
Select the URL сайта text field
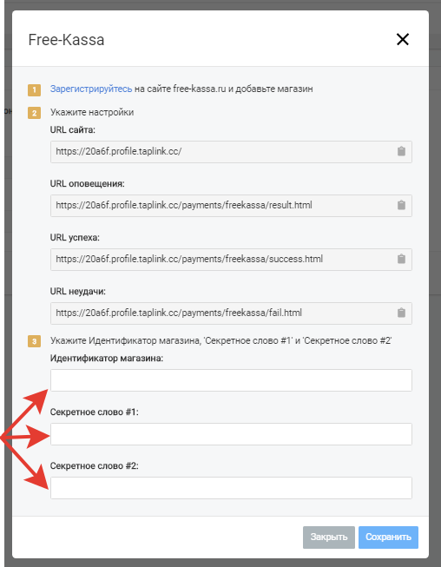[x=231, y=151]
